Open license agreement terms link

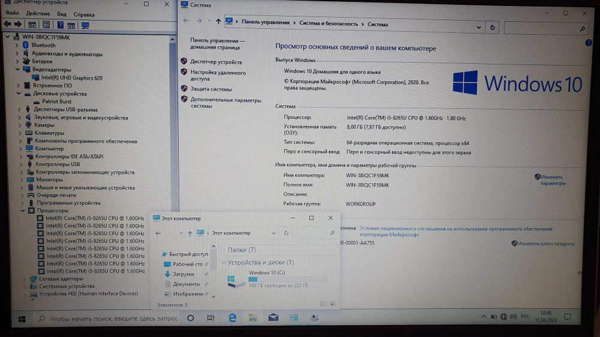456,232
